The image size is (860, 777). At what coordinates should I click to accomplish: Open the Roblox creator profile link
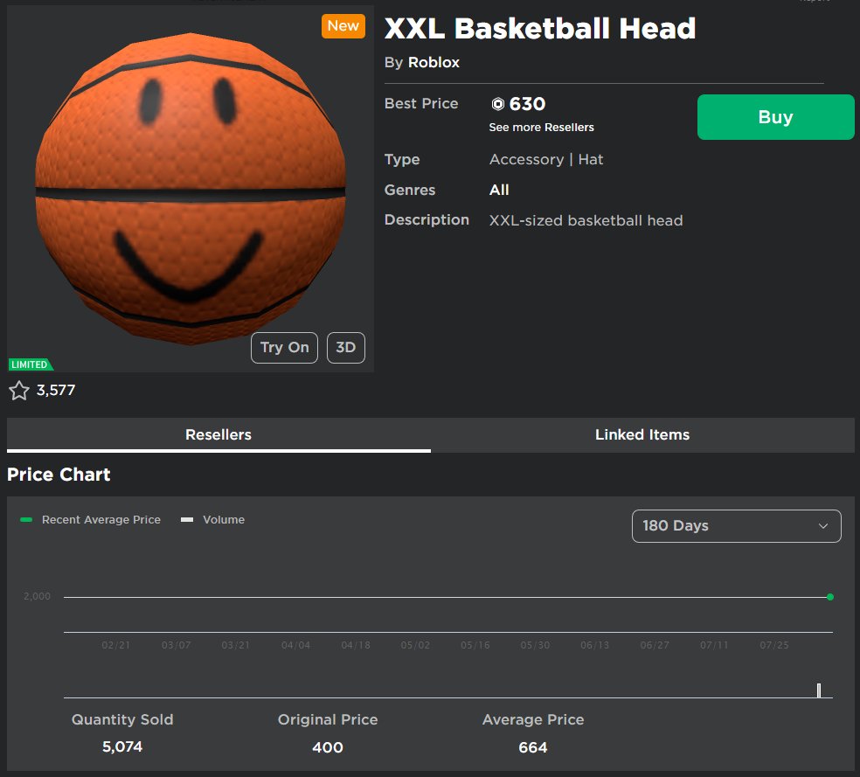pos(433,62)
